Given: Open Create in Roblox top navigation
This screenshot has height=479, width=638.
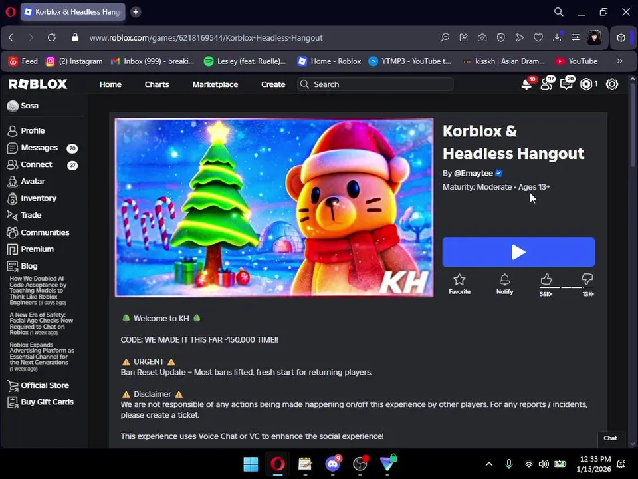Looking at the screenshot, I should click(x=273, y=84).
